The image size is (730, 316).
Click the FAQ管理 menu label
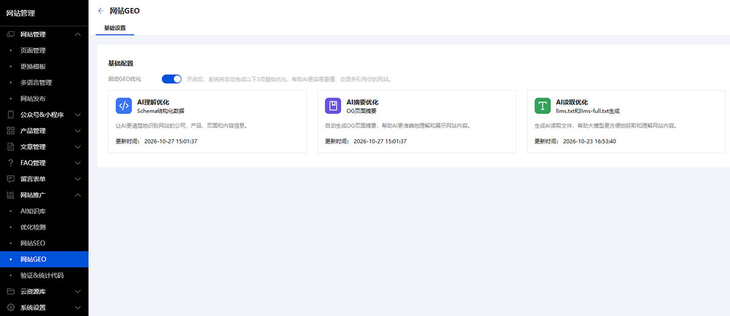pyautogui.click(x=33, y=163)
